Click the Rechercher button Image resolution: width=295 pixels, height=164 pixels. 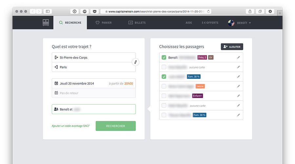click(115, 126)
